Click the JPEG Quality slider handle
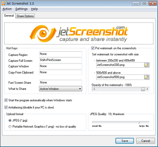This screenshot has width=158, height=147. point(139,122)
